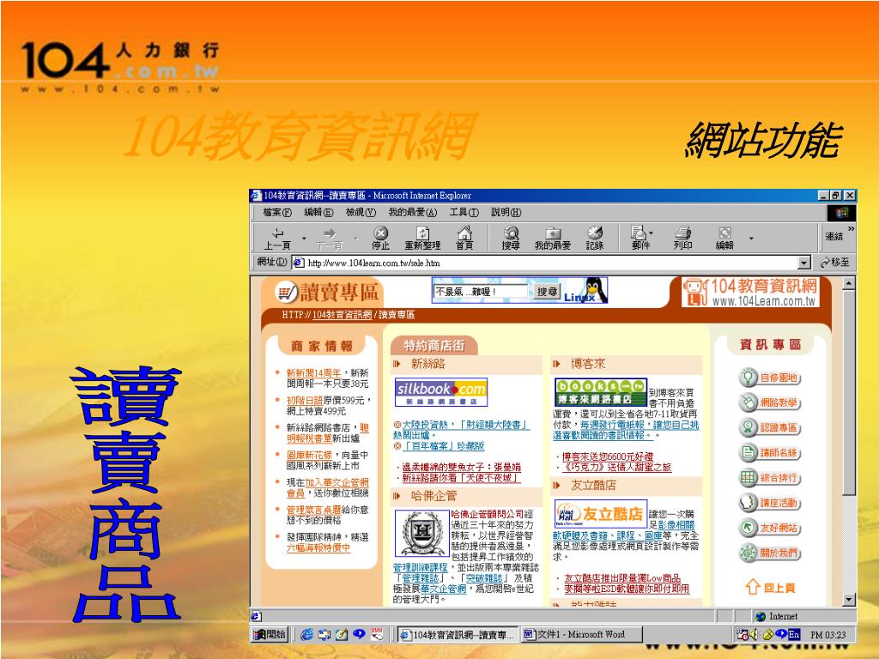
Task: Click the 編輯 edit toolbar icon
Action: point(724,239)
